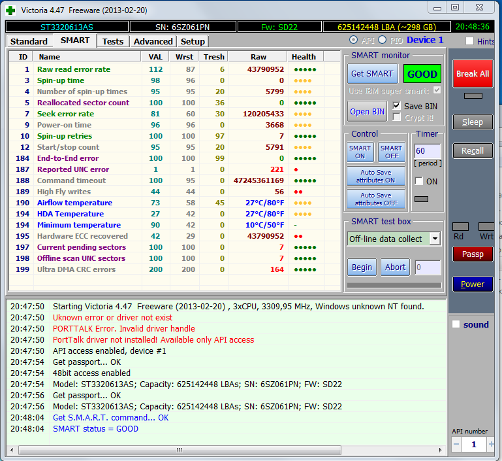Decrease the API number with minus
The image size is (502, 461).
(456, 445)
